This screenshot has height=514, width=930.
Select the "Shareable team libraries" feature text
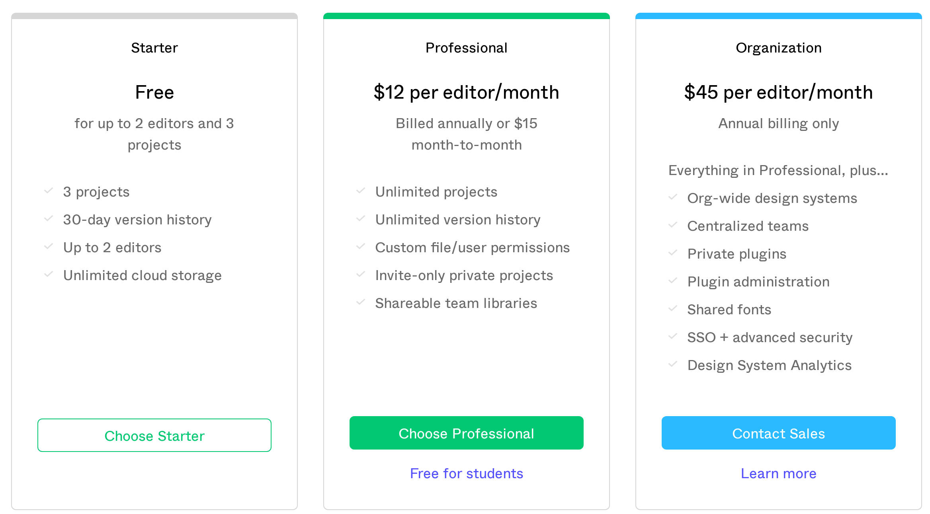click(x=456, y=303)
